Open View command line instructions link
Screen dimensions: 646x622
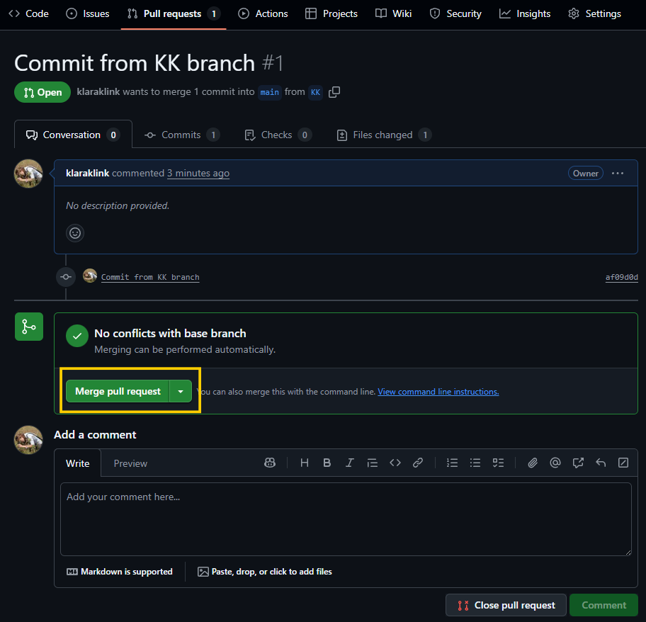coord(438,392)
